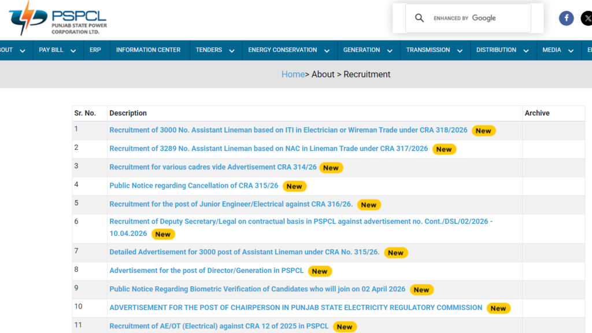Screen dimensions: 592x333
Task: Open the various cadres CRA 314/26 link
Action: tap(213, 167)
